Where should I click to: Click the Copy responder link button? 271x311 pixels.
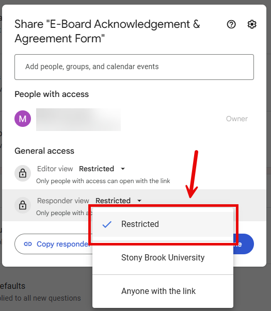pos(54,244)
